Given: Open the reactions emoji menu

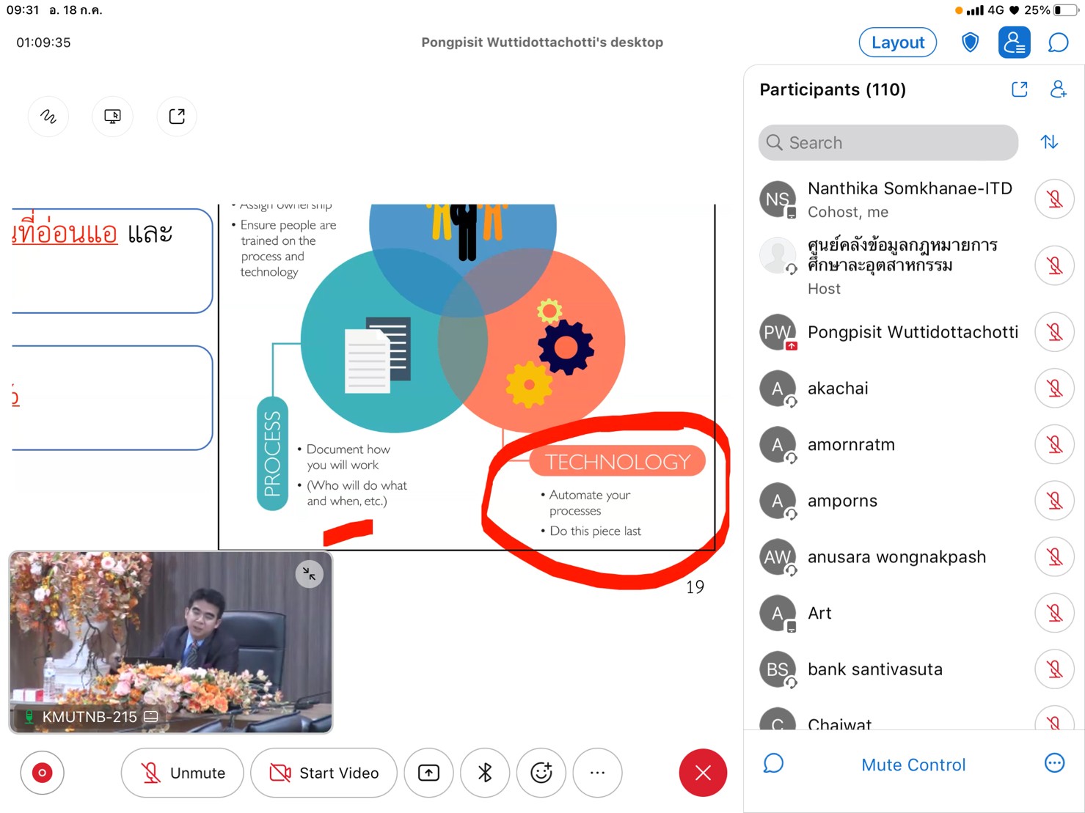Looking at the screenshot, I should 541,773.
